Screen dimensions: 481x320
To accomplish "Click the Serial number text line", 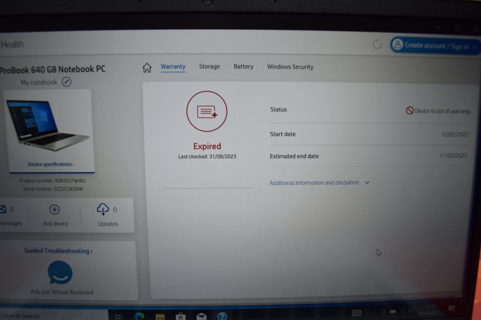I will coord(53,189).
